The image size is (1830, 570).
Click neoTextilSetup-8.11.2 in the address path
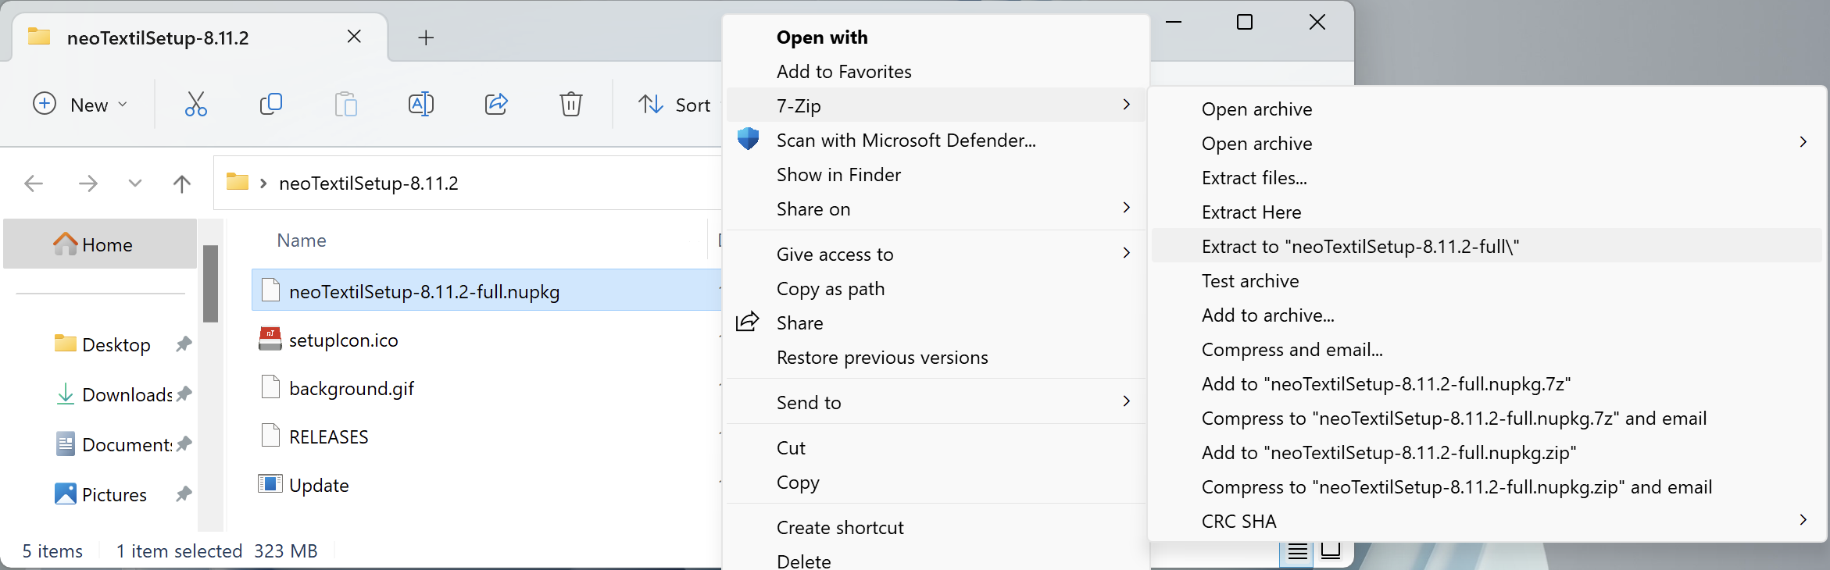click(369, 183)
